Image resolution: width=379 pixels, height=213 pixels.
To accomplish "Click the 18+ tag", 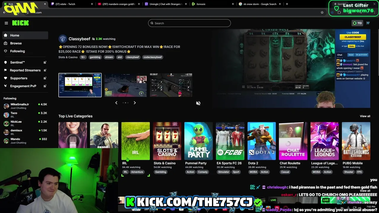I will click(83, 57).
